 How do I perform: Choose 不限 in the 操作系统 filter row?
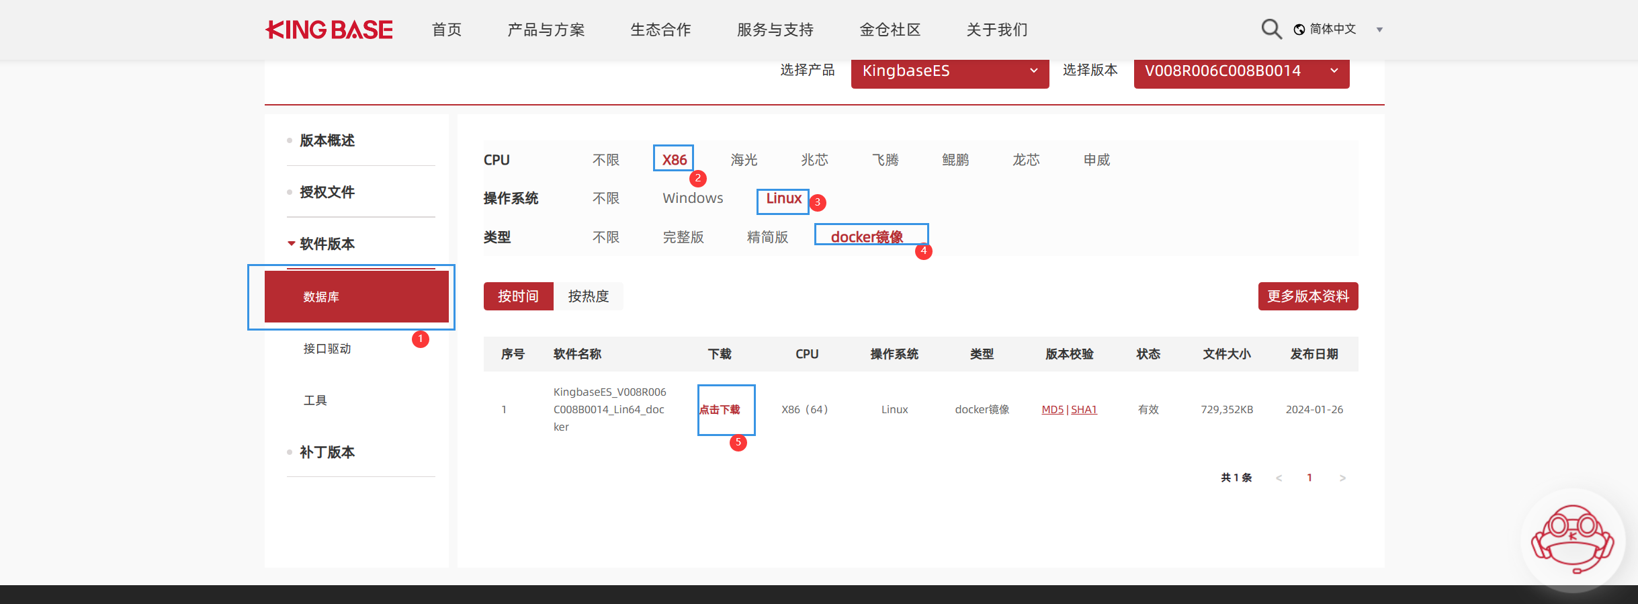point(606,198)
